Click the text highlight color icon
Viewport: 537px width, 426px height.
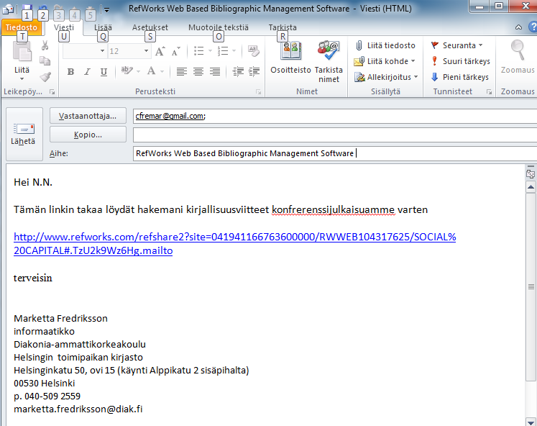click(x=127, y=71)
